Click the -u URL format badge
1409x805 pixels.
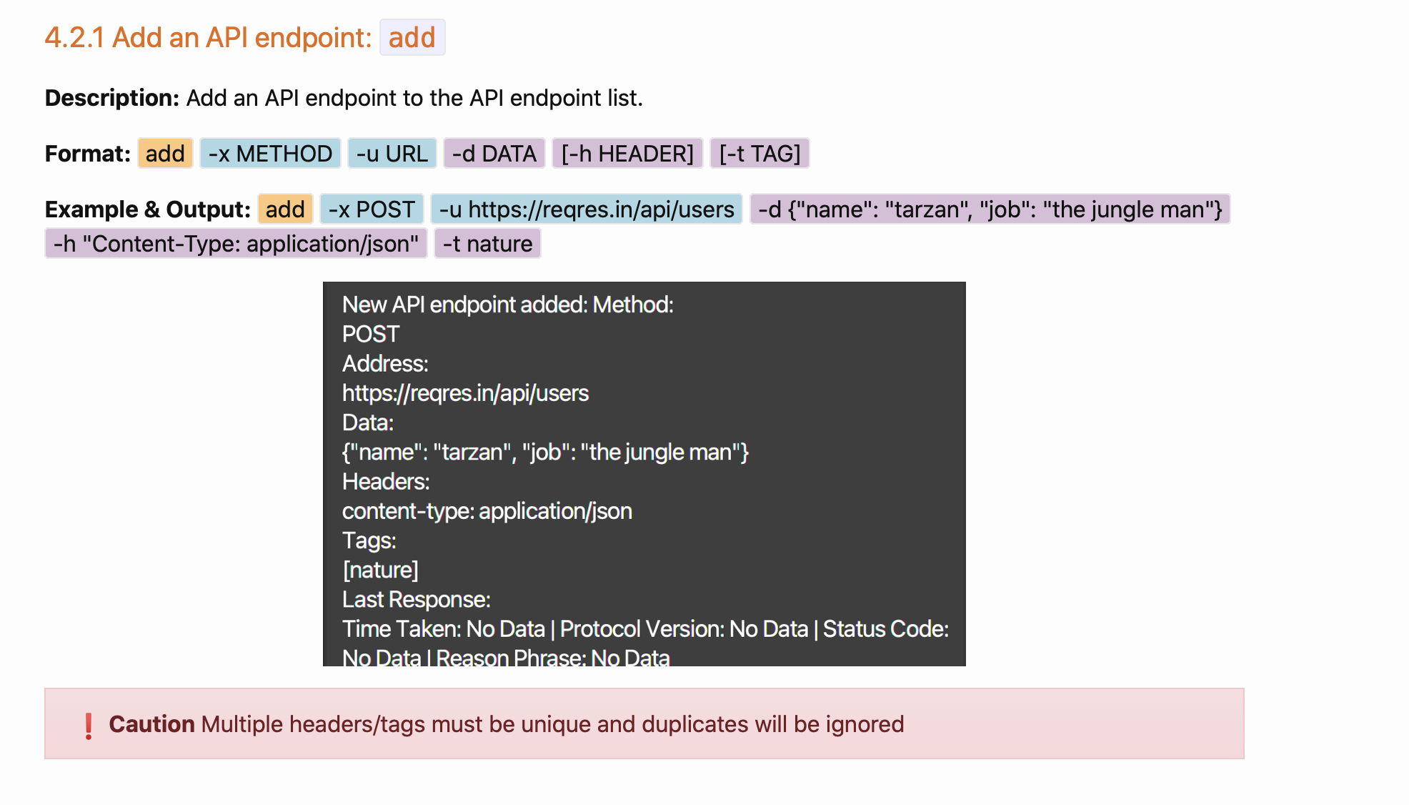(x=392, y=153)
